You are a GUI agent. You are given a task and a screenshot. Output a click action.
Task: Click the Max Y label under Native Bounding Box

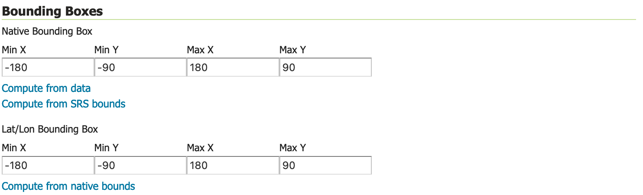click(x=292, y=50)
